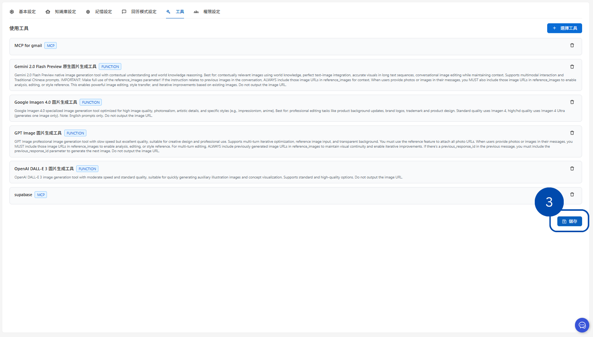Select the active 工具 tab
593x337 pixels.
(175, 12)
